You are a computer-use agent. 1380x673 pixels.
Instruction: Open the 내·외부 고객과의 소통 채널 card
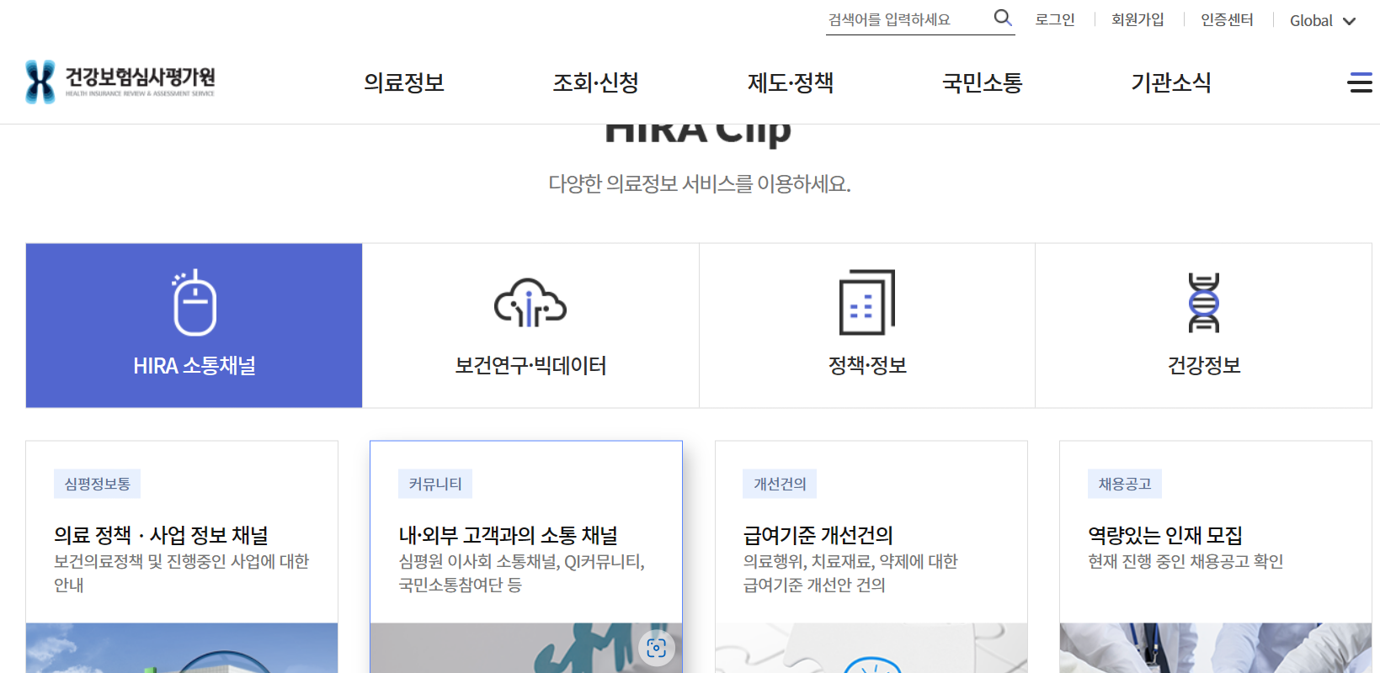click(526, 557)
